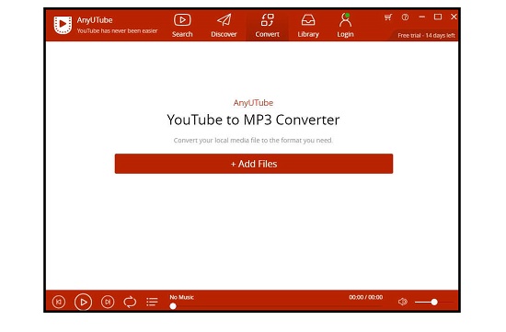The image size is (506, 332).
Task: Skip to the previous track
Action: [59, 302]
